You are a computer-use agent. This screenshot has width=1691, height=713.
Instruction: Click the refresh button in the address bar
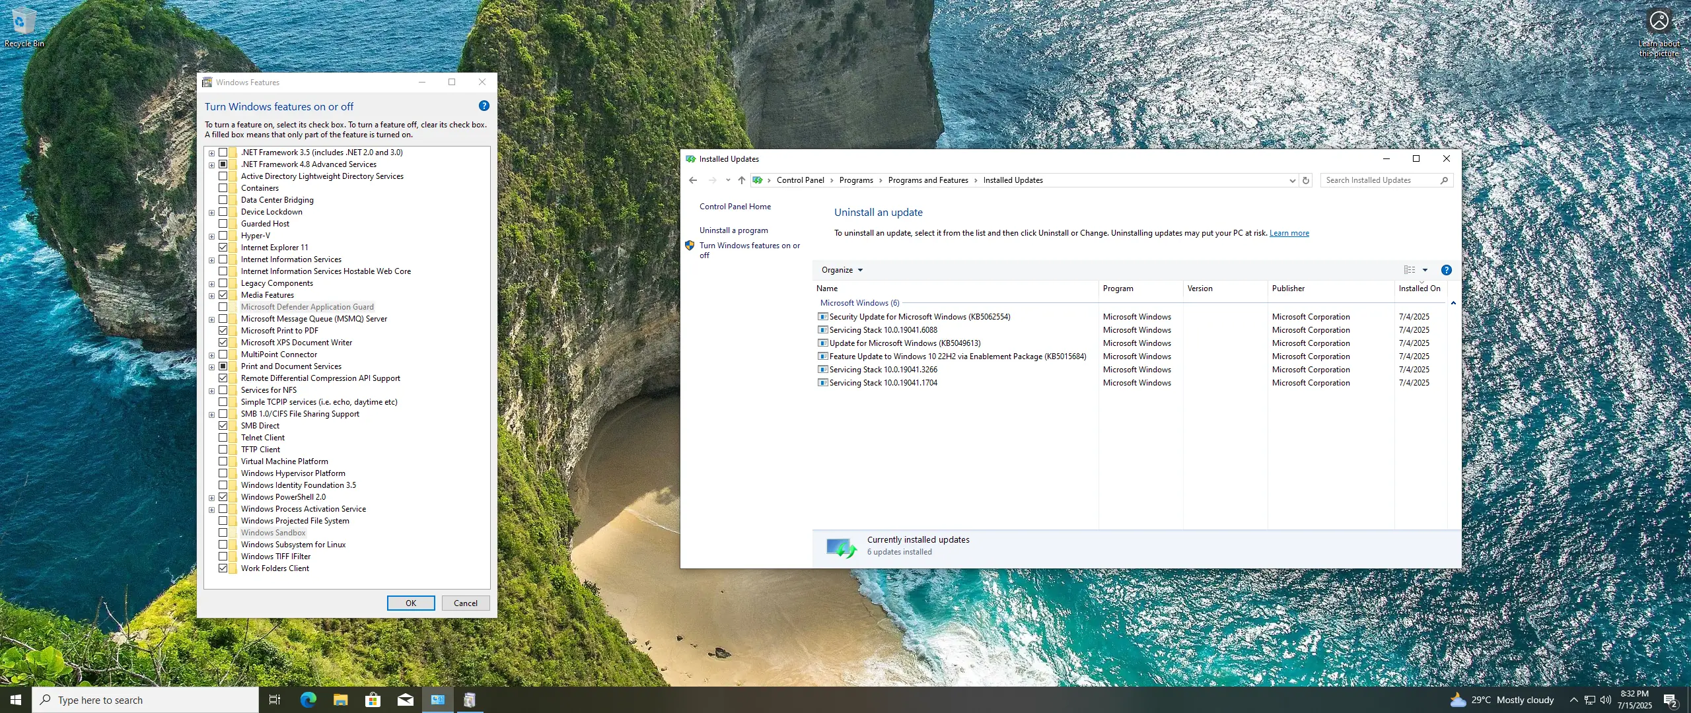point(1305,180)
